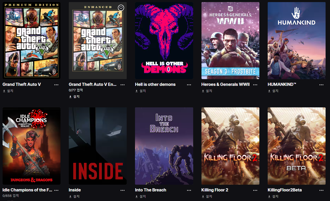Install Hell is other demons via 설치

click(x=140, y=91)
